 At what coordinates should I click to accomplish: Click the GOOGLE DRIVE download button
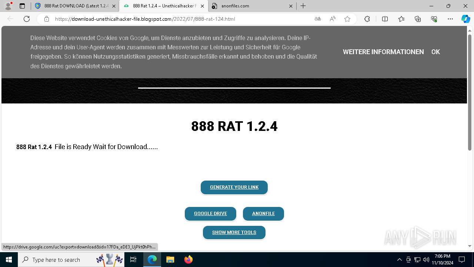coord(210,214)
